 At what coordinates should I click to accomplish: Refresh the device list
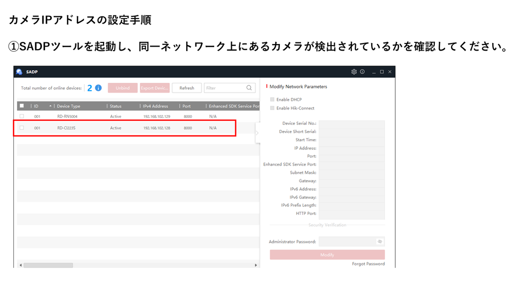click(x=187, y=88)
